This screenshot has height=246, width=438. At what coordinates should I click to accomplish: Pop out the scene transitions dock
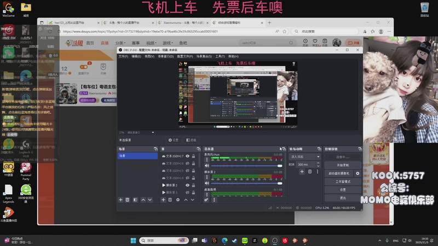pos(319,149)
